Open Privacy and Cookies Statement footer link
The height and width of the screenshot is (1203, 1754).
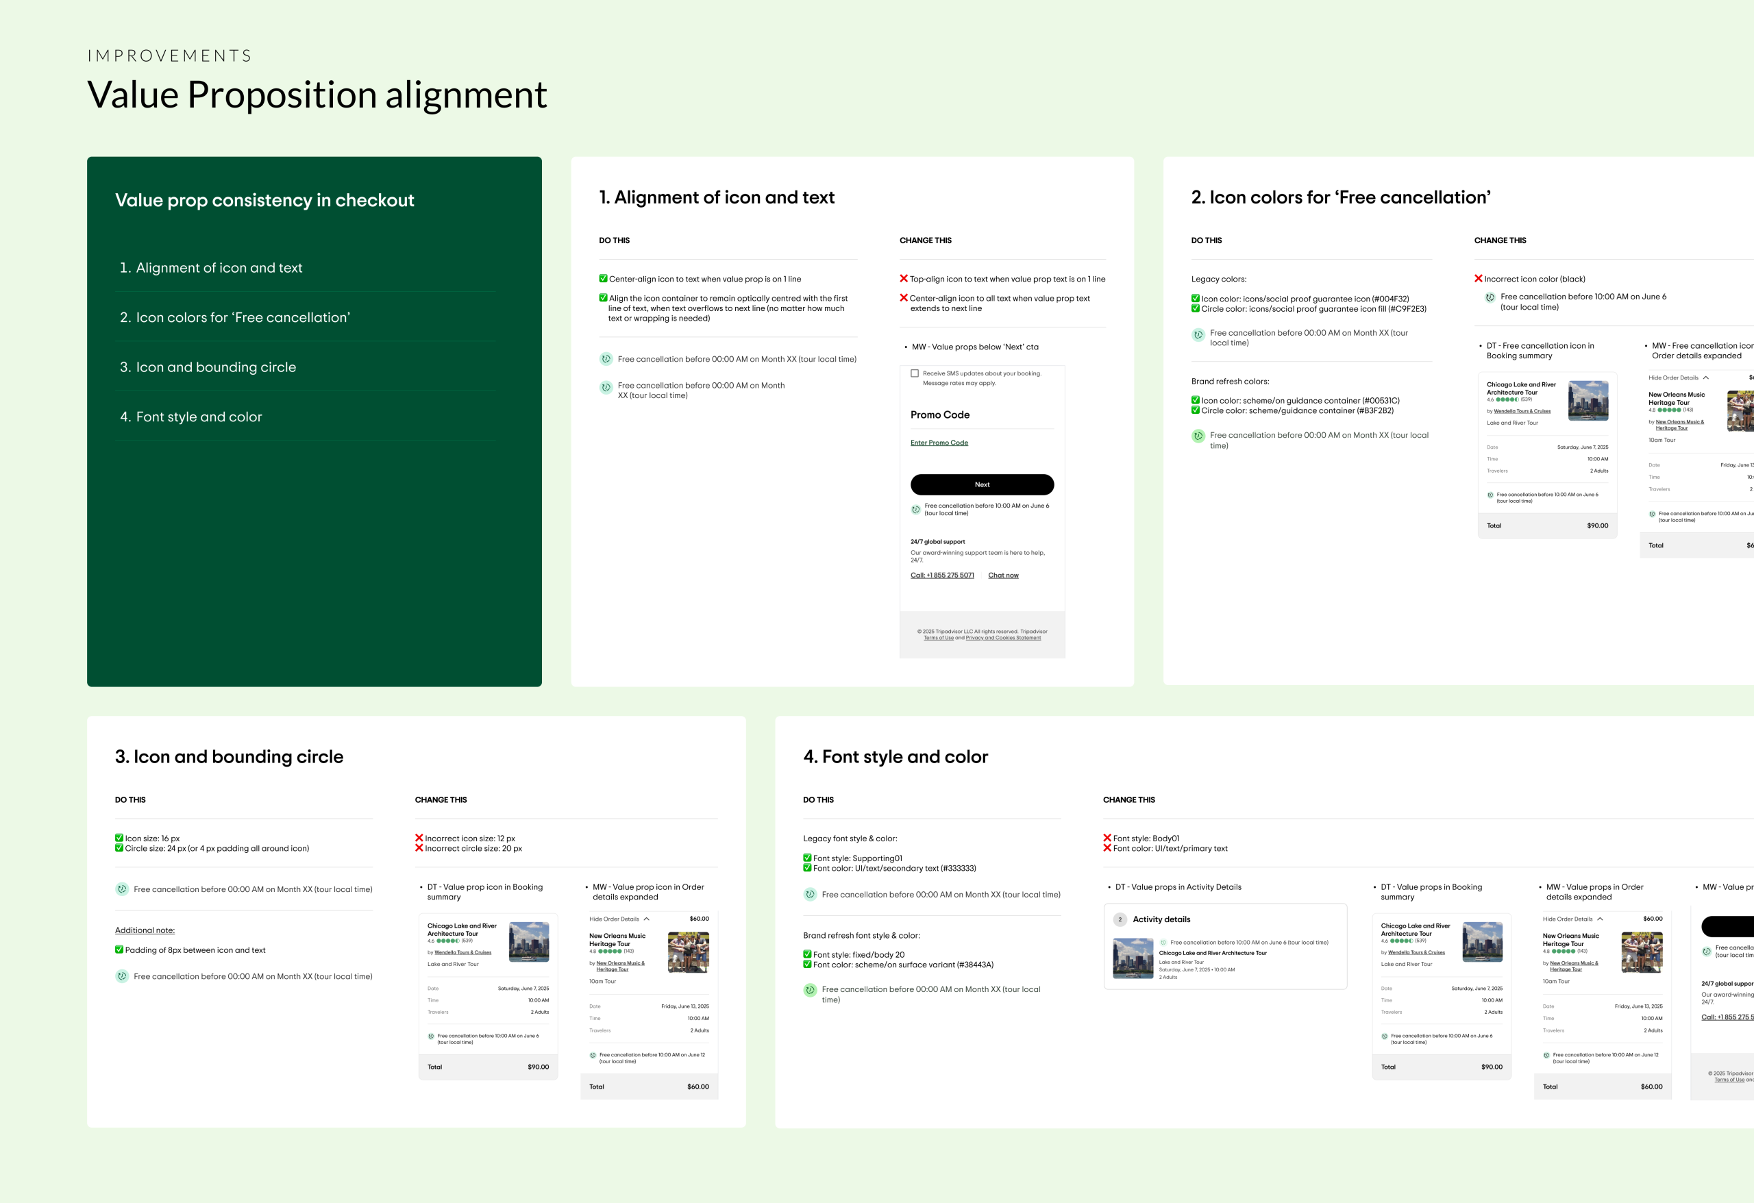[1003, 638]
